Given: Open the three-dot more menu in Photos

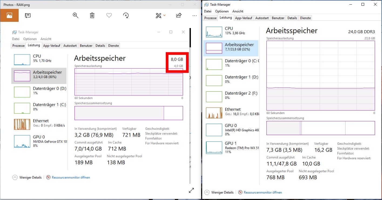Looking at the screenshot, I should pyautogui.click(x=195, y=15).
